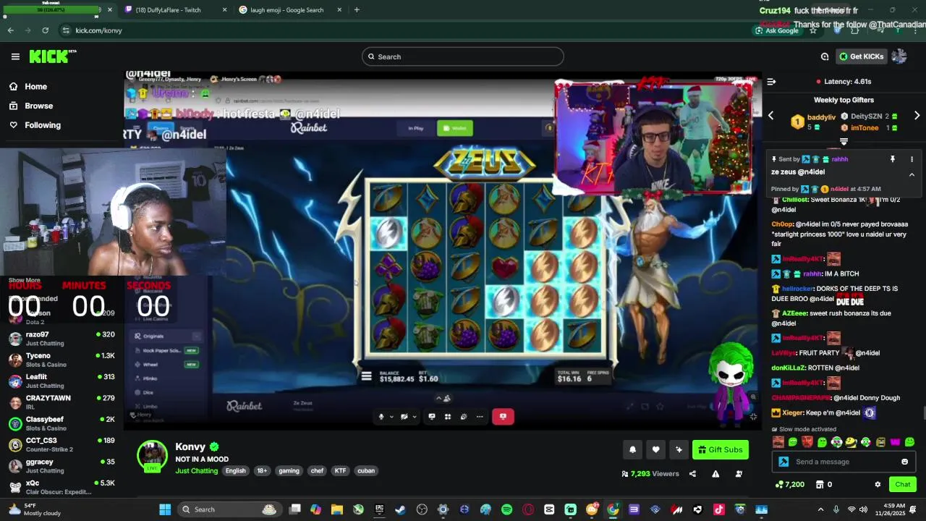
Task: Open razo97 channel in sidebar
Action: tap(61, 339)
